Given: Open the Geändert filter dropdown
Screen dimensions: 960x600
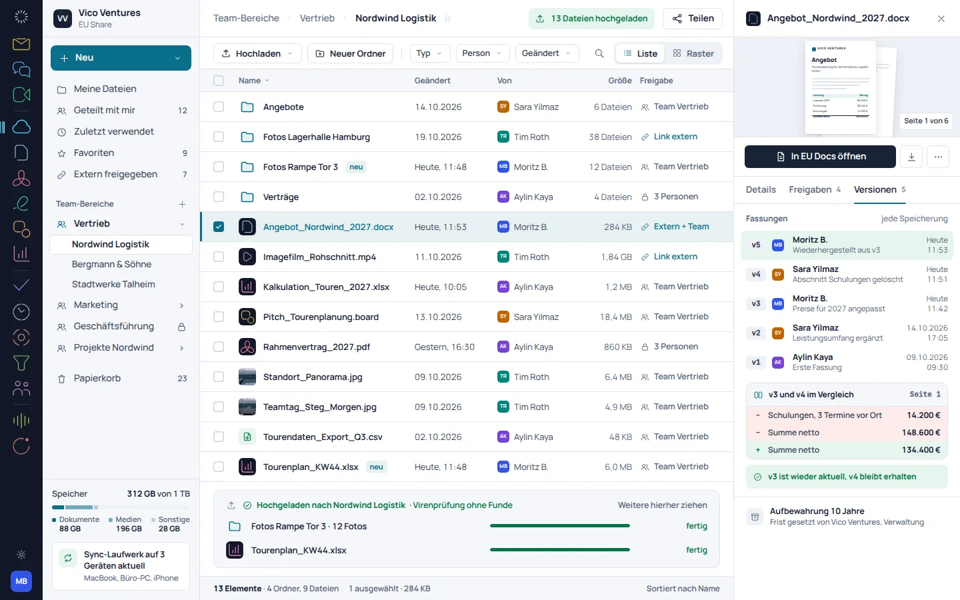Looking at the screenshot, I should click(x=547, y=53).
